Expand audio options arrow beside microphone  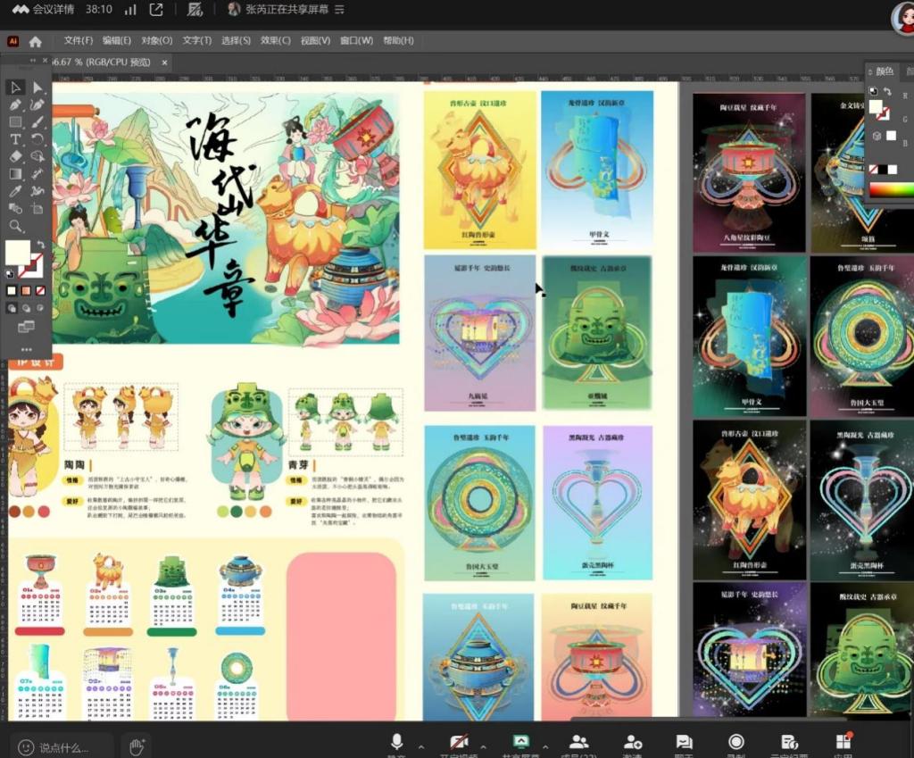[x=420, y=746]
